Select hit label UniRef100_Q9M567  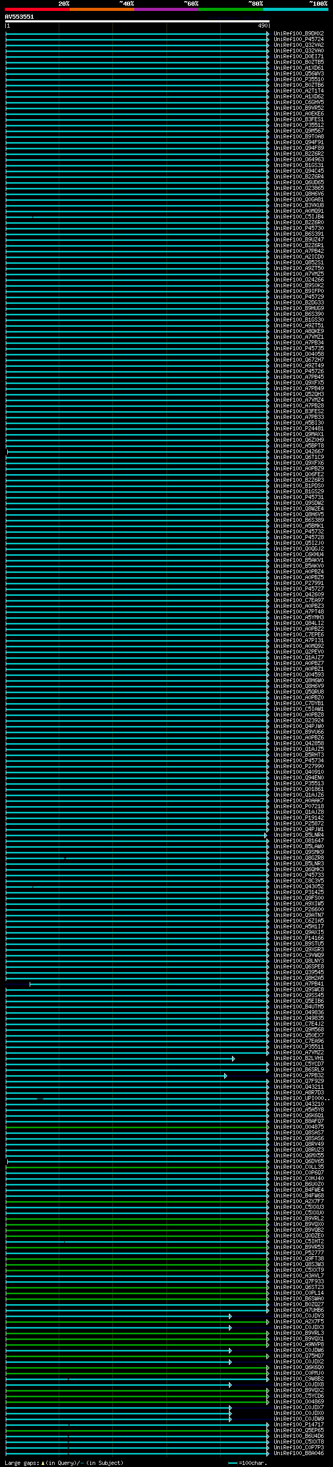pos(299,131)
